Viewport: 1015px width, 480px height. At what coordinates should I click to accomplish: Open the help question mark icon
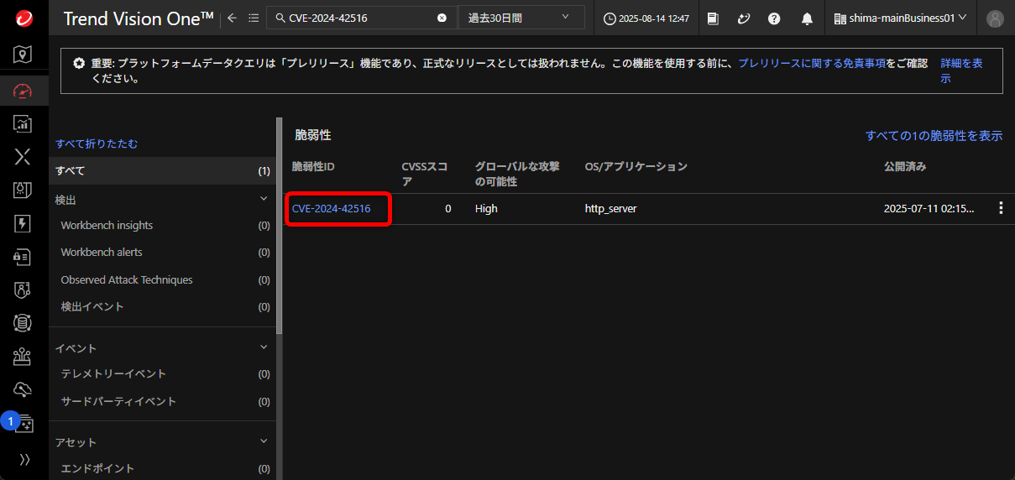(x=774, y=18)
